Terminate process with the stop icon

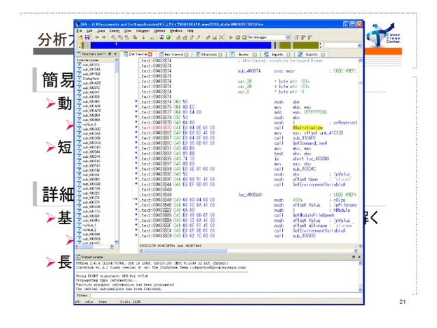[x=244, y=38]
